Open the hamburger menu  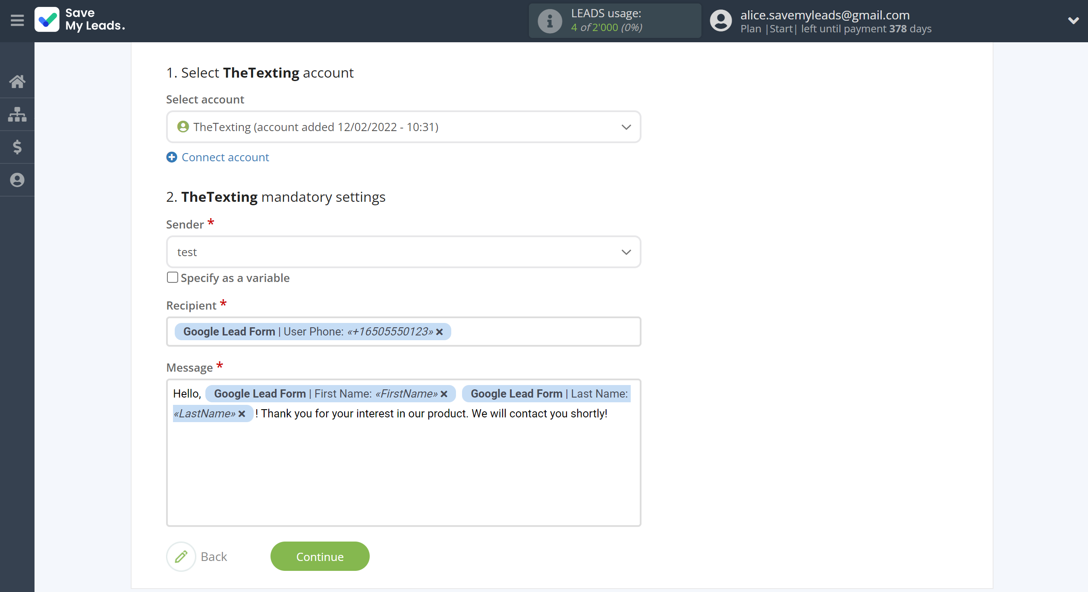pos(17,20)
